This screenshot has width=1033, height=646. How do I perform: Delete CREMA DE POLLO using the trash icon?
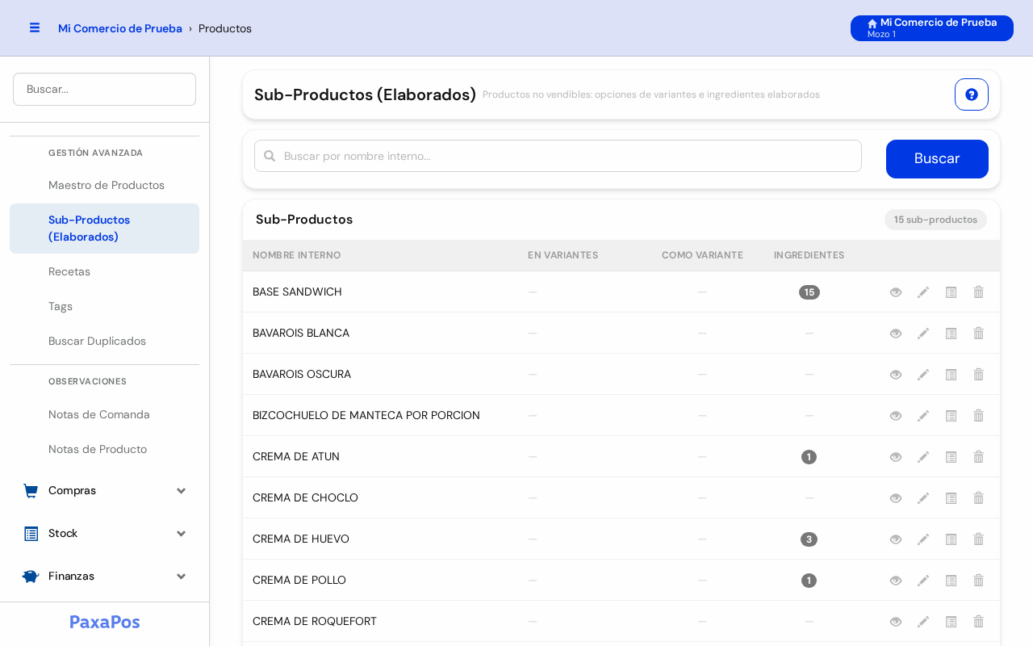pos(978,581)
